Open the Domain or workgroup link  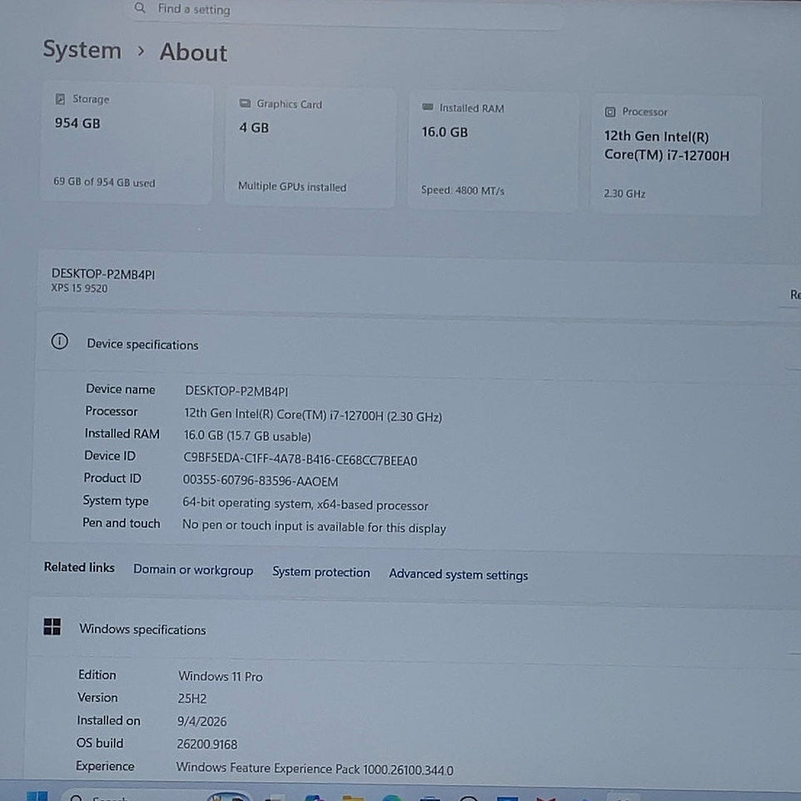193,570
